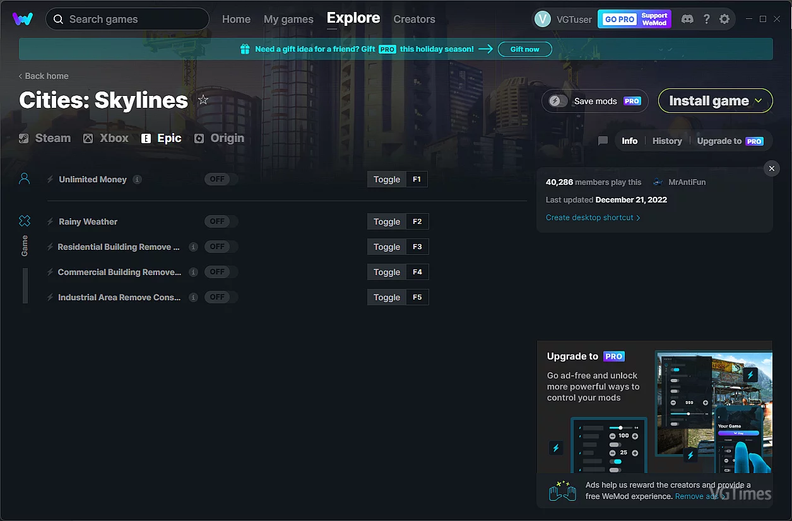
Task: Click the MrAntiFun creator name
Action: tap(687, 182)
